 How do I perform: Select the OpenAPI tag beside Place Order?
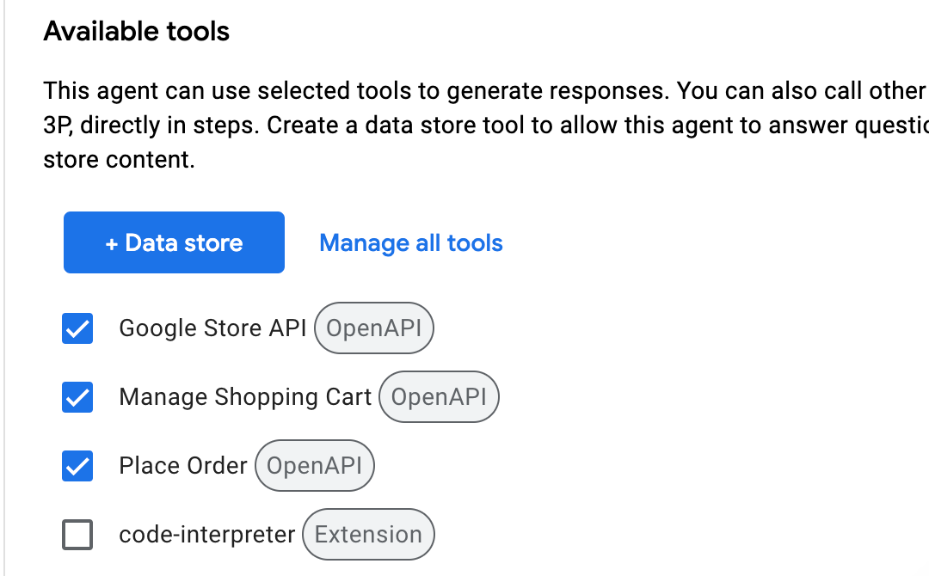[x=315, y=465]
